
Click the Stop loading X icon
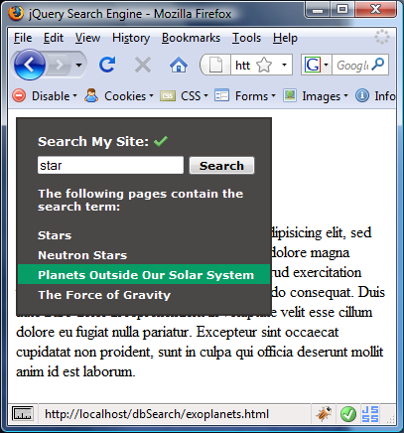click(143, 65)
